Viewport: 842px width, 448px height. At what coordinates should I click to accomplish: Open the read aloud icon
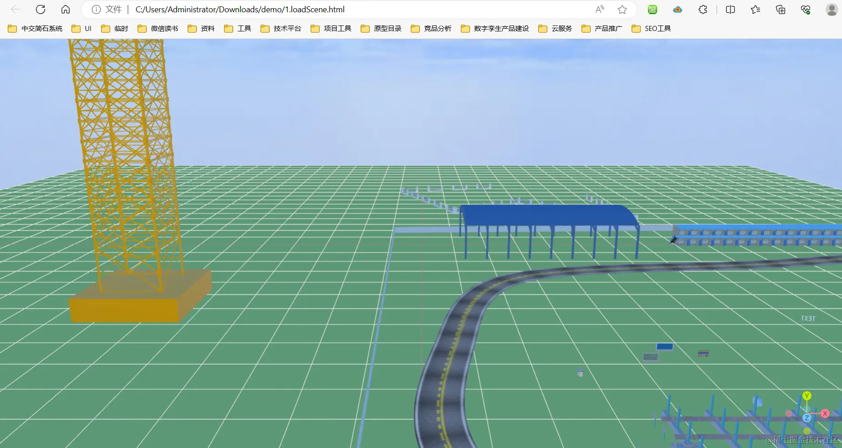coord(600,10)
